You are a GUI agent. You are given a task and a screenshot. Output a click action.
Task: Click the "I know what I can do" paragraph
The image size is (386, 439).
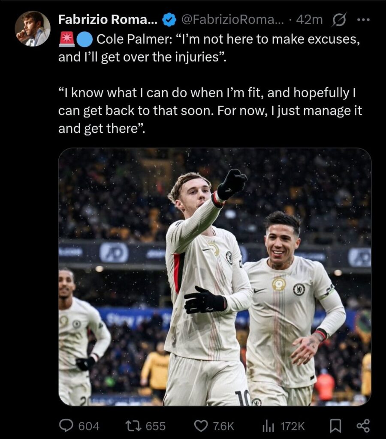pos(210,111)
